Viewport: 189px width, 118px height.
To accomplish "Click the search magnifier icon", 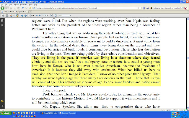I will [x=183, y=8].
